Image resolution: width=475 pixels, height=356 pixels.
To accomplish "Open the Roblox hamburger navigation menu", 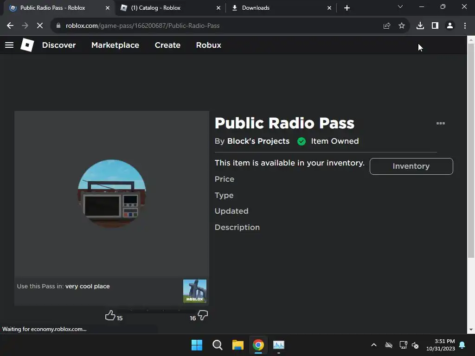I will pos(9,45).
